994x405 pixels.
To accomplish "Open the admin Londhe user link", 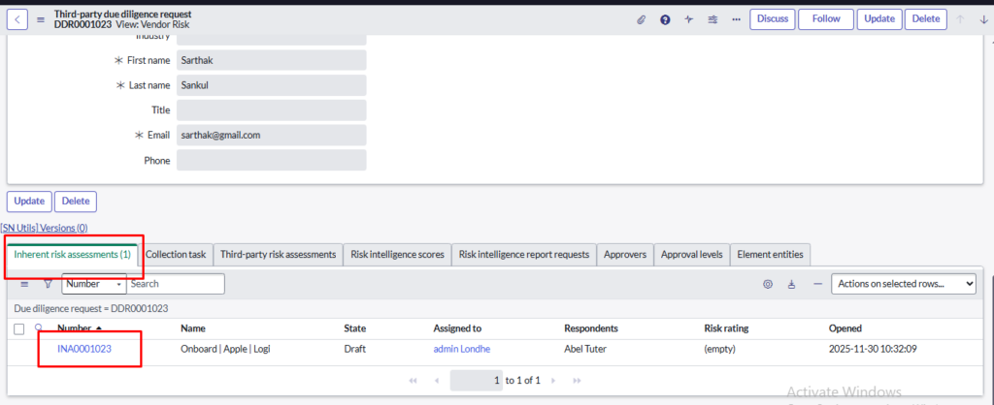I will pyautogui.click(x=461, y=349).
